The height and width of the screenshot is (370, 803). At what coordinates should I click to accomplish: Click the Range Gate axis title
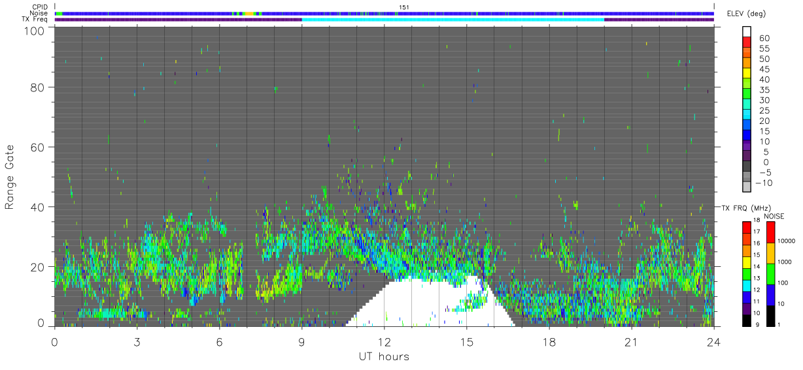tap(10, 176)
